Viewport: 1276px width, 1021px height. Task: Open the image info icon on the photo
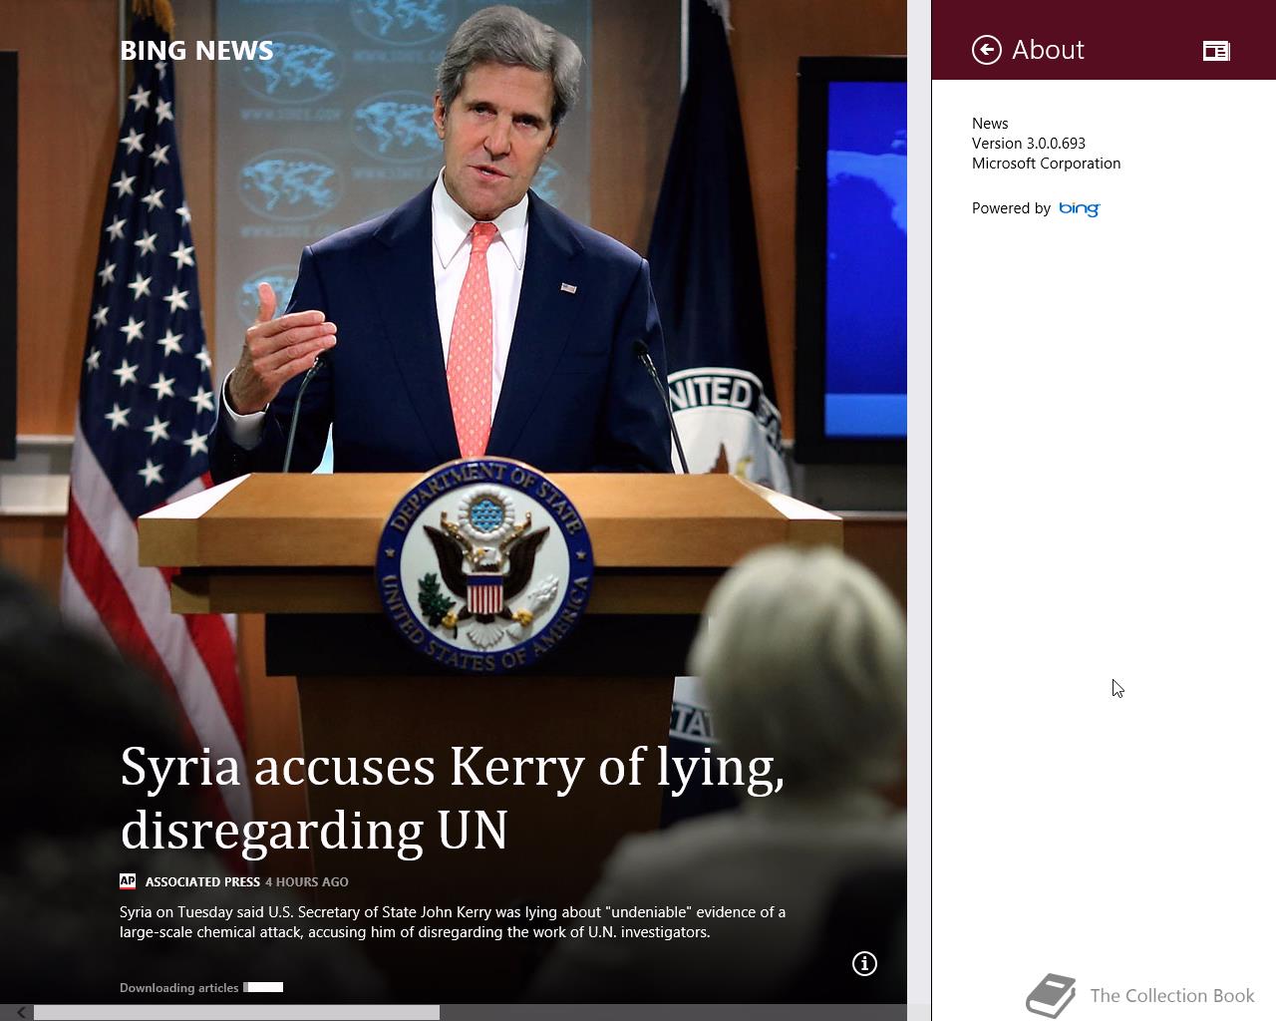click(x=864, y=963)
